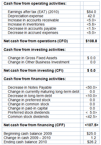Select the <5.8> inventories value cell

tap(91, 25)
